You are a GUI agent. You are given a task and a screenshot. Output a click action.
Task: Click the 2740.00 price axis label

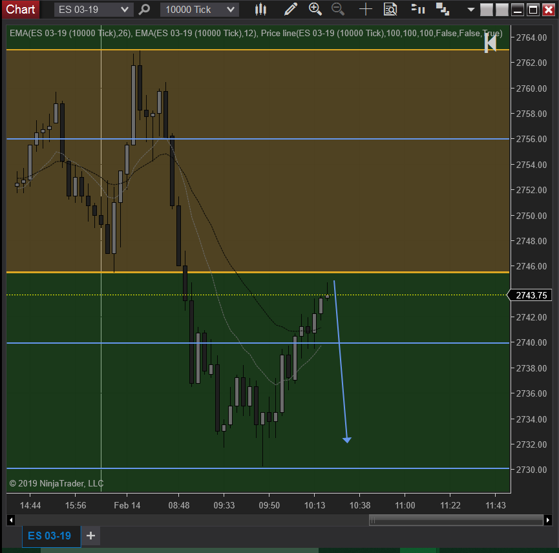click(531, 342)
